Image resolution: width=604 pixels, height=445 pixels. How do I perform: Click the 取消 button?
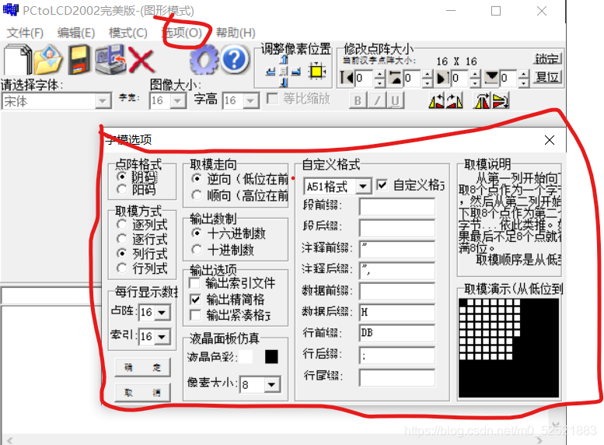[x=142, y=393]
